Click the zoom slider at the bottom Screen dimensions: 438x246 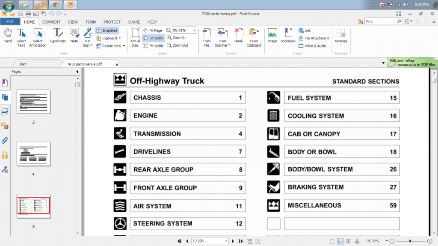click(410, 241)
